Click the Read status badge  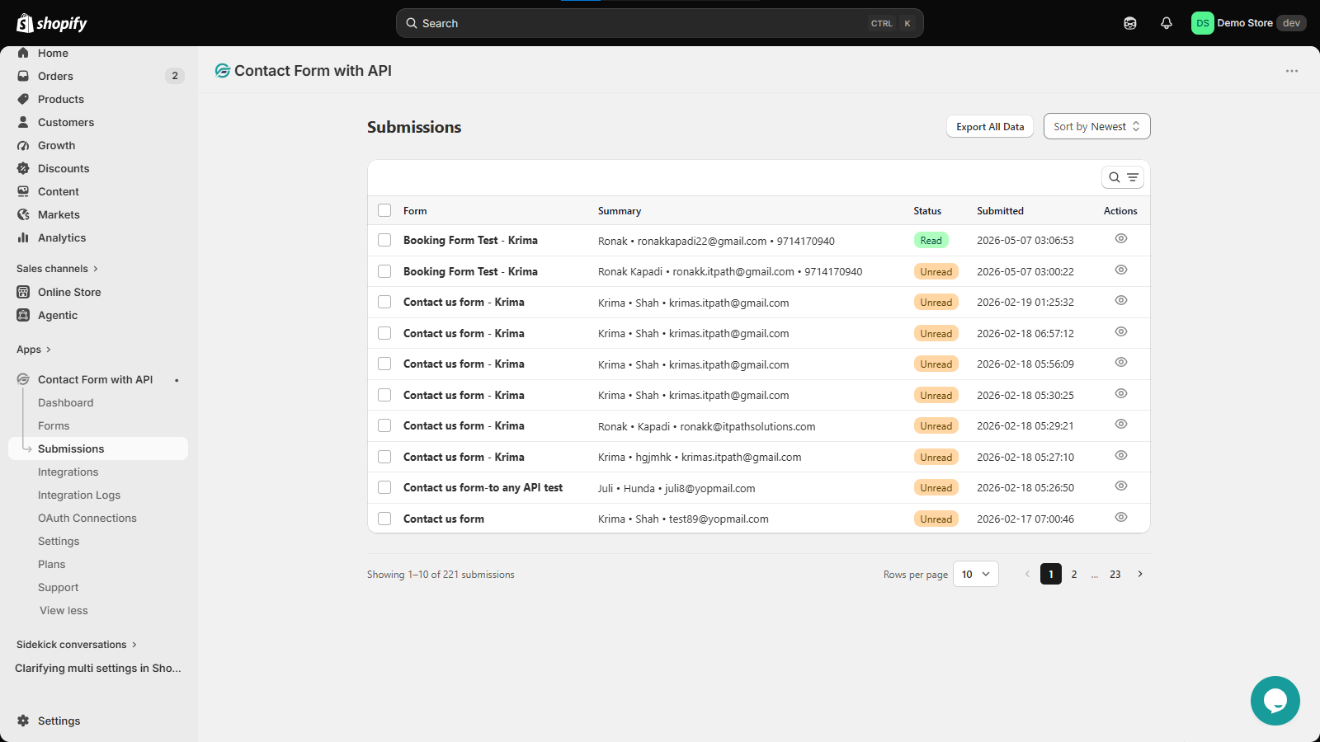pos(931,240)
